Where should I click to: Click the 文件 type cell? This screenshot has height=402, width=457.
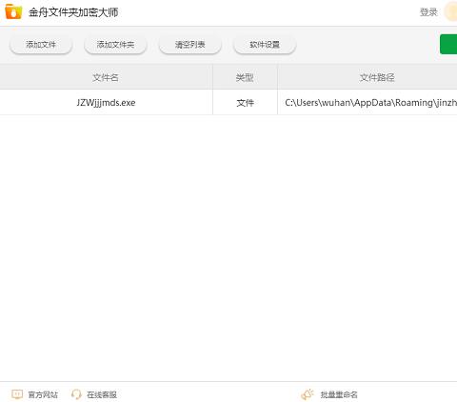click(x=245, y=103)
